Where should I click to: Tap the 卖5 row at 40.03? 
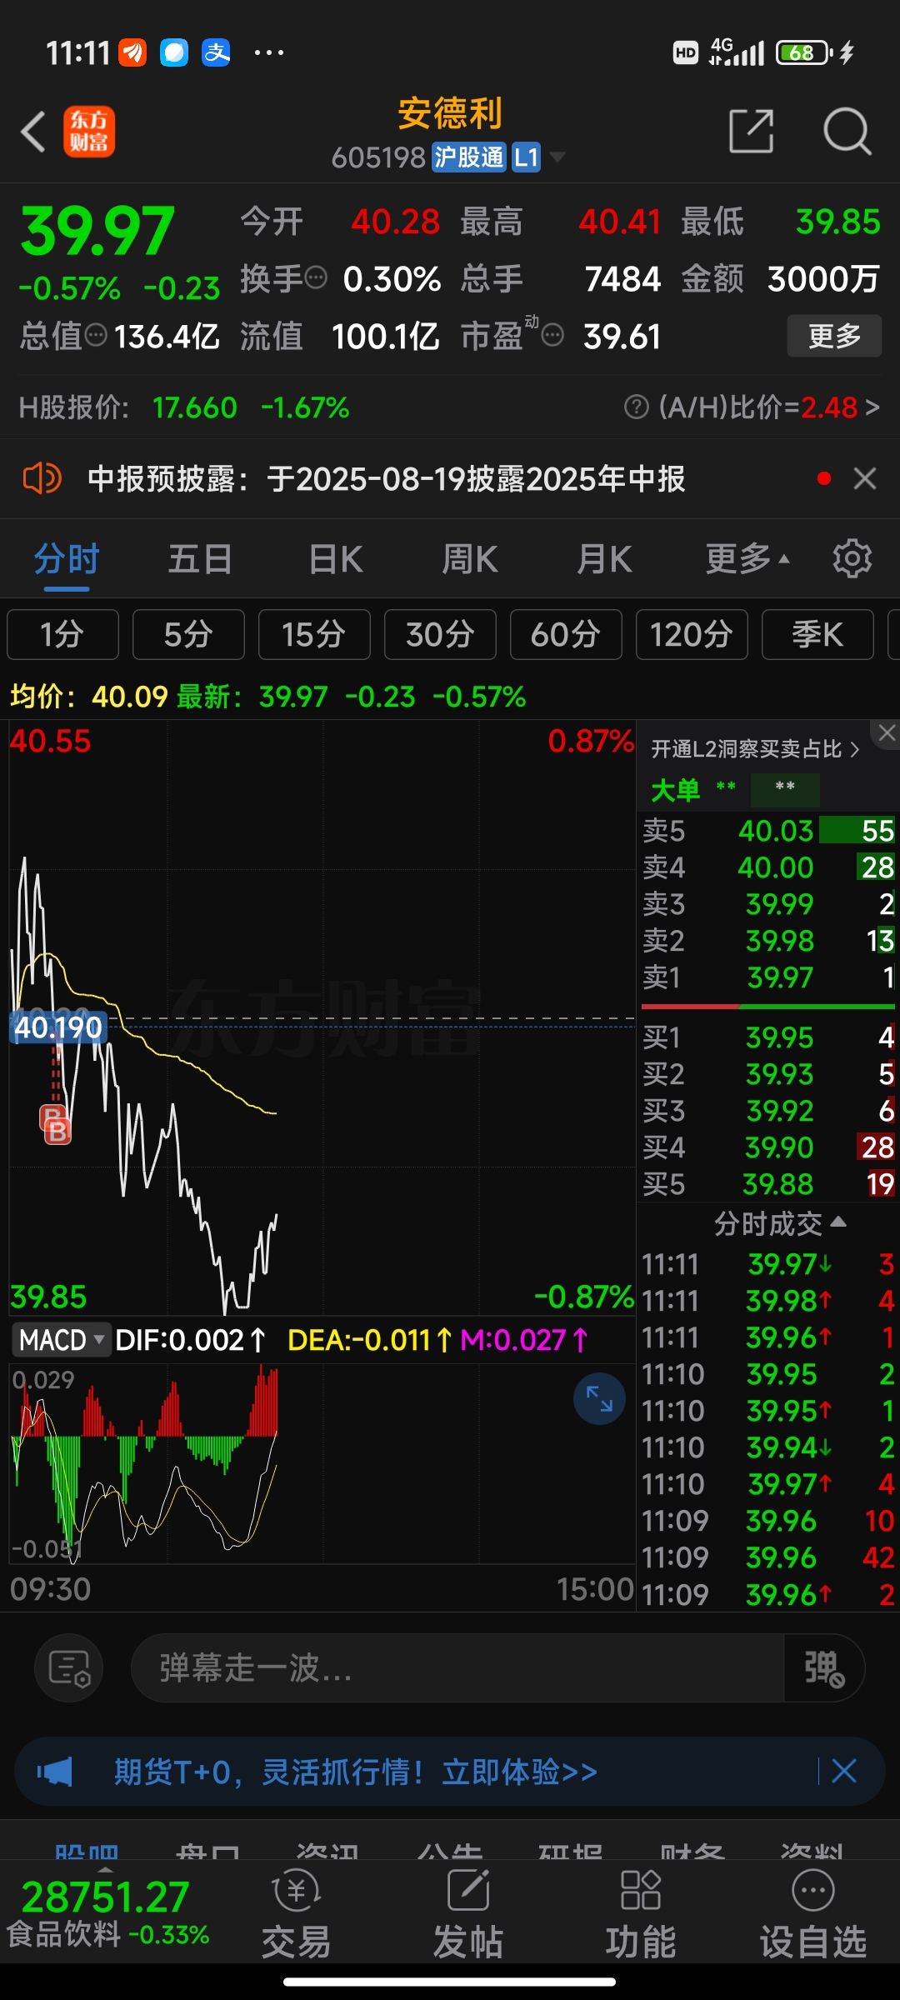(768, 831)
